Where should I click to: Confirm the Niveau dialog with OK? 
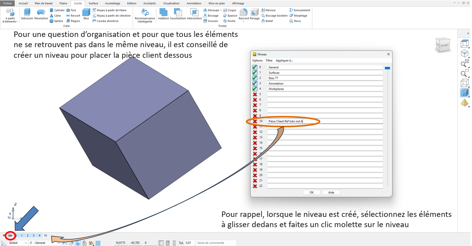[x=312, y=193]
